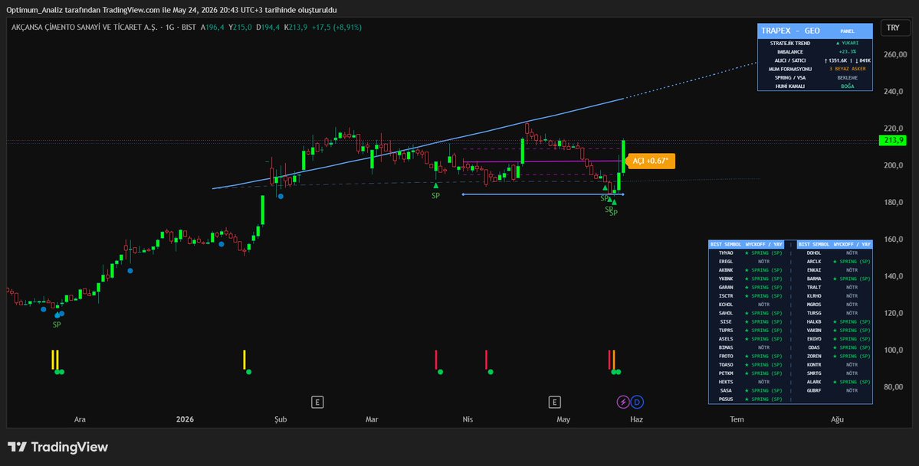Click the KCHOL symbol in the table
919x466 pixels.
pos(726,305)
